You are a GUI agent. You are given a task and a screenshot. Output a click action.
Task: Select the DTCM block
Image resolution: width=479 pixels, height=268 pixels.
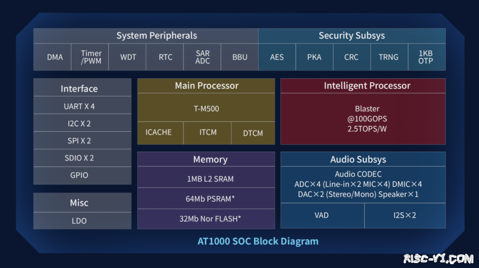[253, 133]
